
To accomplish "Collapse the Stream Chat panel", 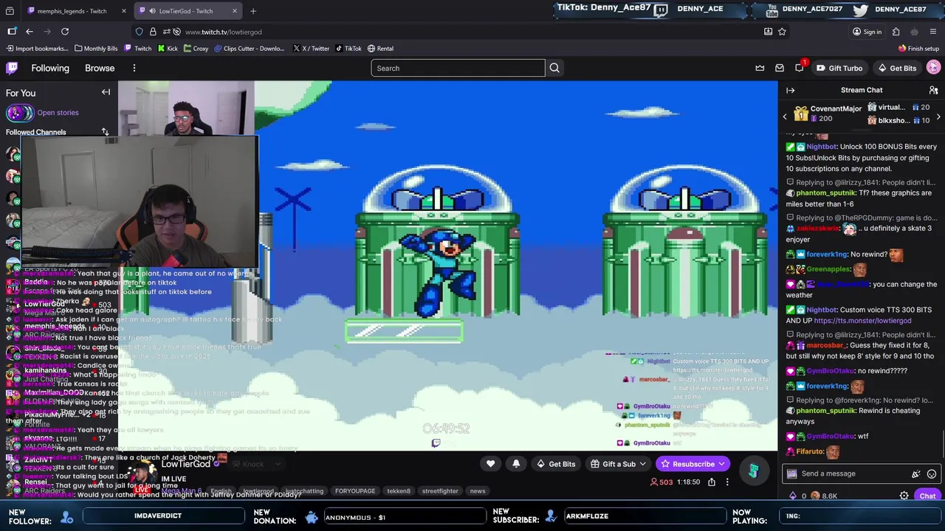I will click(791, 90).
